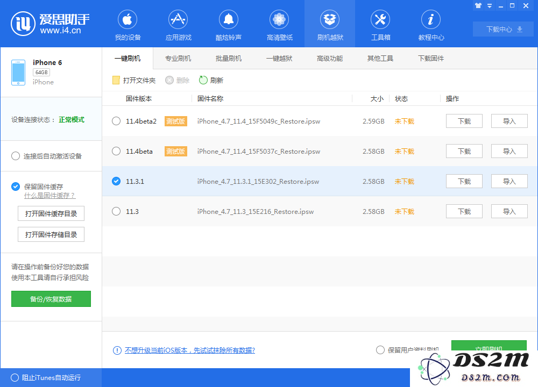538x387 pixels.
Task: Click the i4 爱思助手 logo
Action: coord(50,24)
